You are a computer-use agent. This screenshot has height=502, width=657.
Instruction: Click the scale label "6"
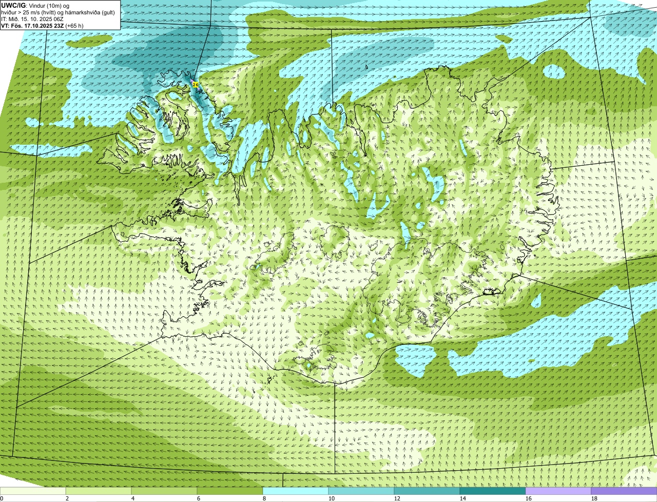click(199, 498)
